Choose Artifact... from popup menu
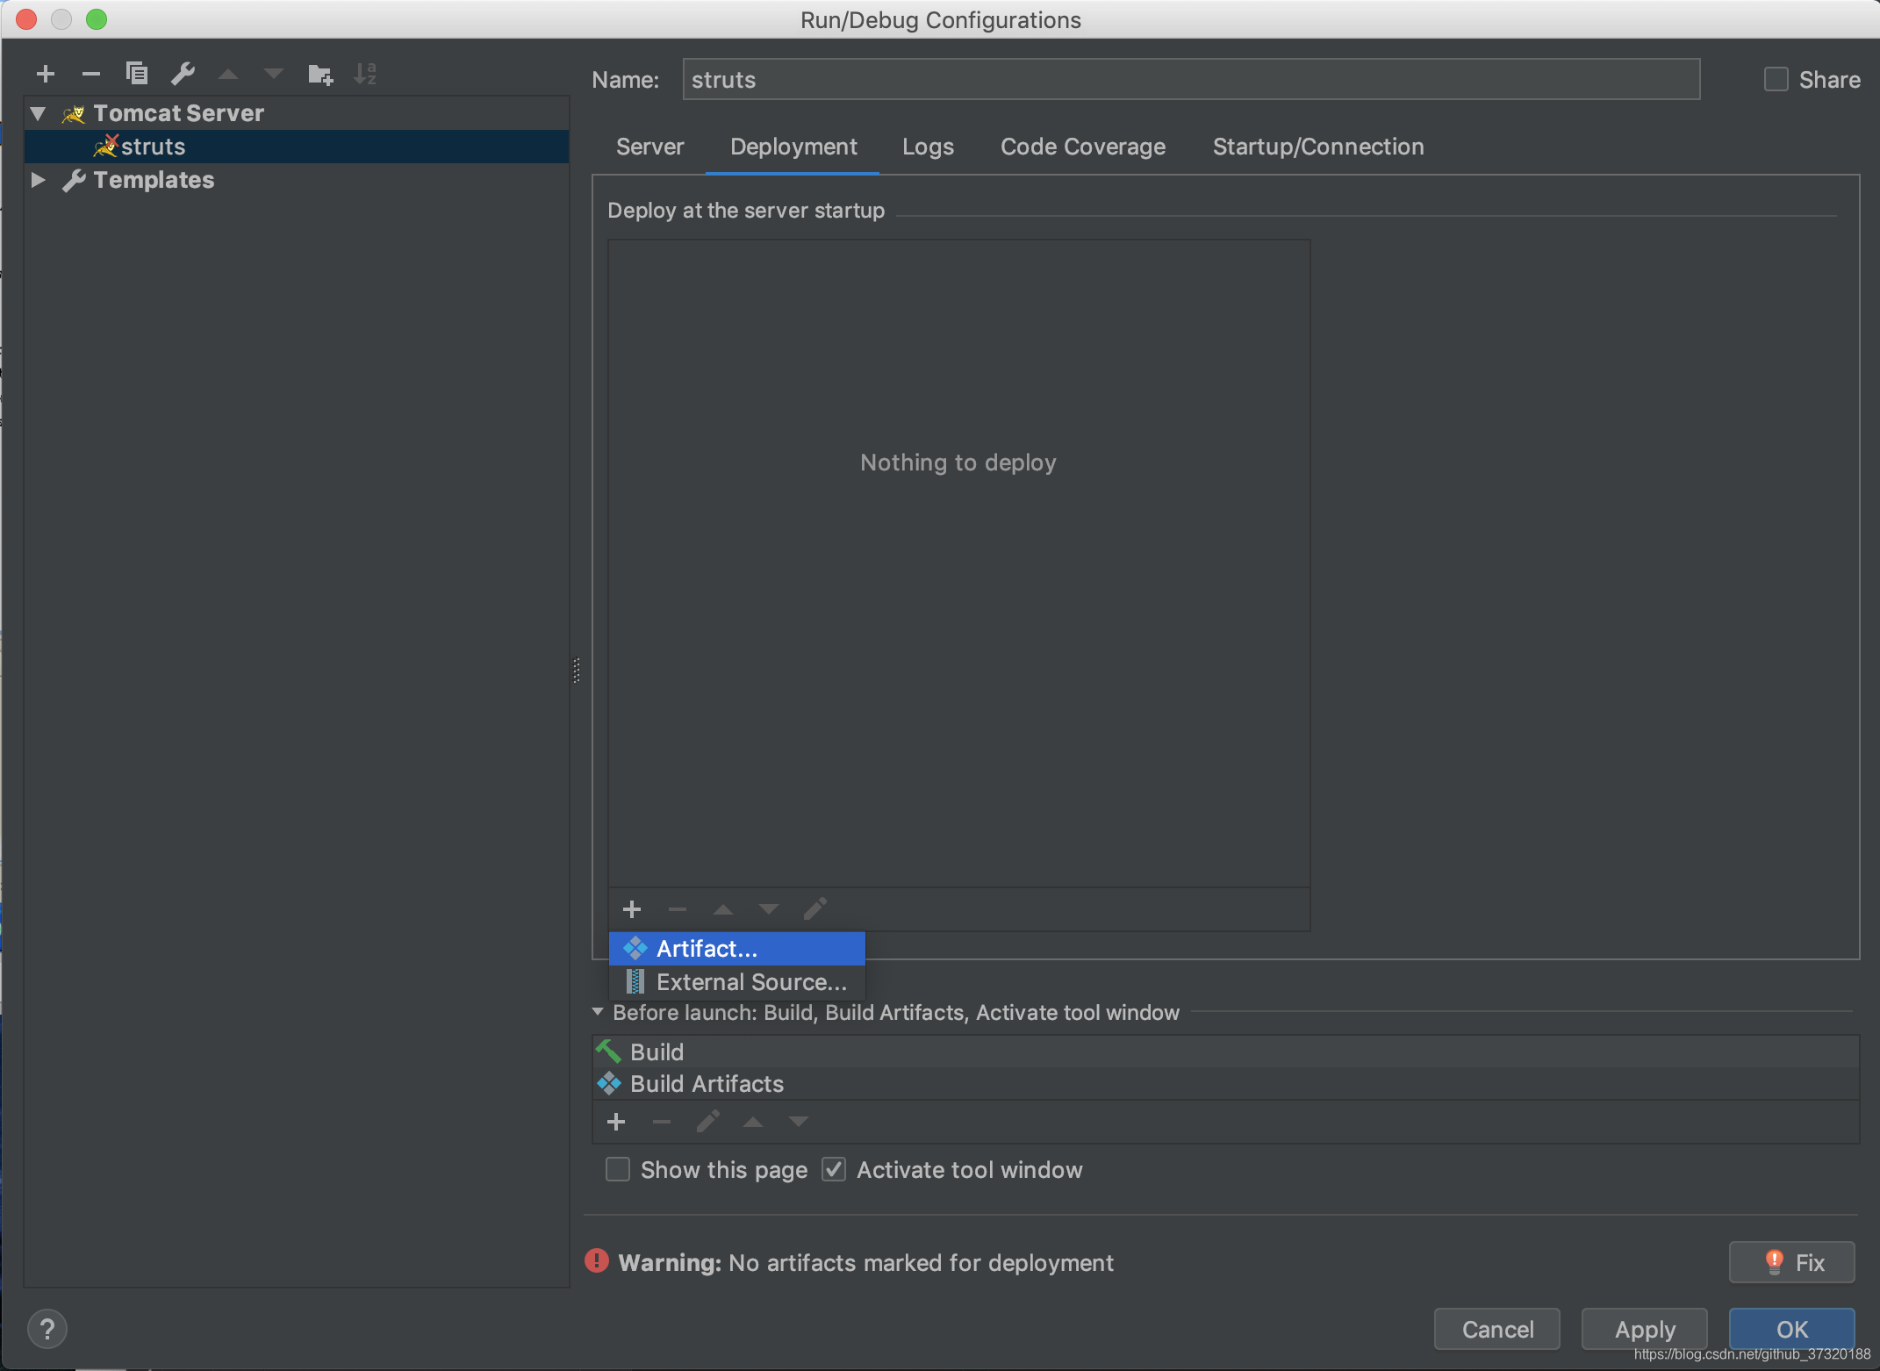Screen dimensions: 1880x1371 (x=737, y=949)
